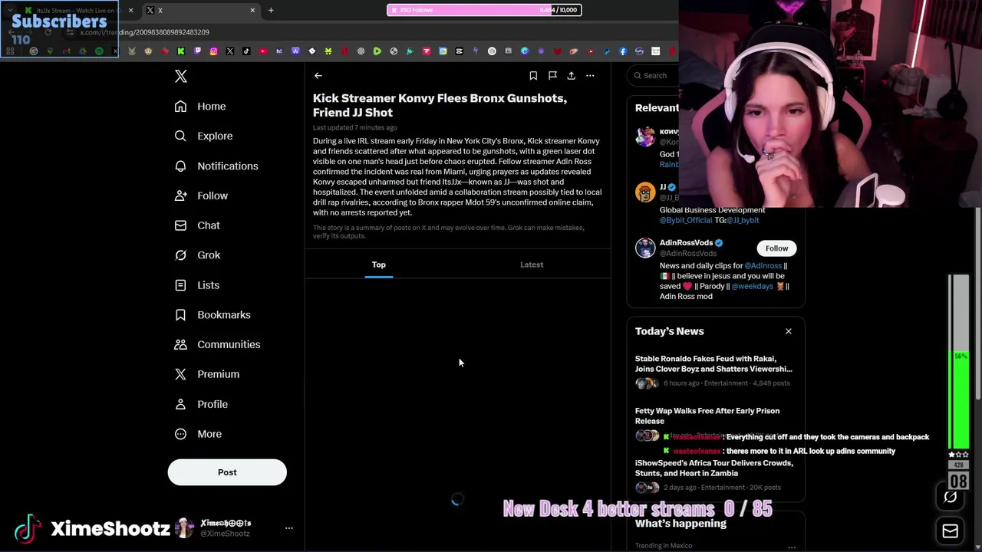Click the Notifications bell icon
982x552 pixels.
tap(180, 166)
